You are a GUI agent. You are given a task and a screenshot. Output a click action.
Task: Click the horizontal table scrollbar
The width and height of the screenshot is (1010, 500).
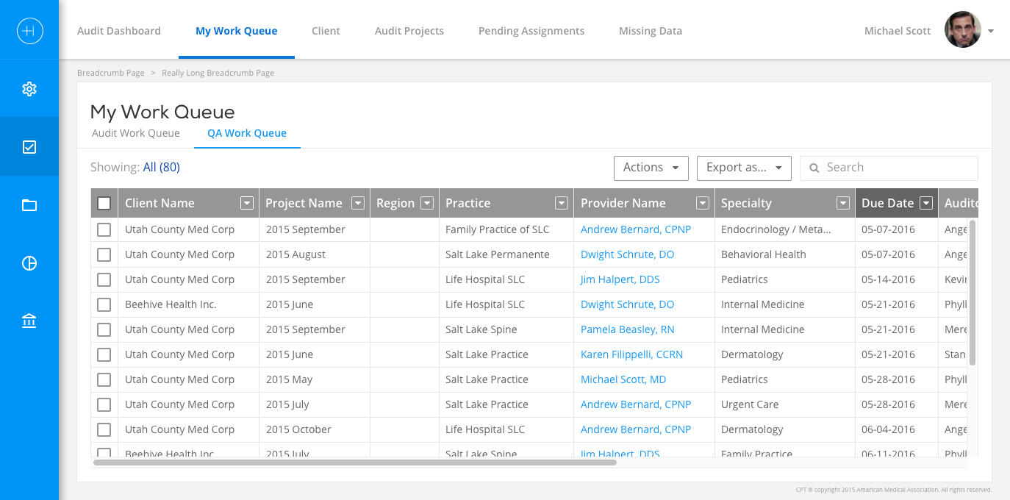tap(354, 463)
